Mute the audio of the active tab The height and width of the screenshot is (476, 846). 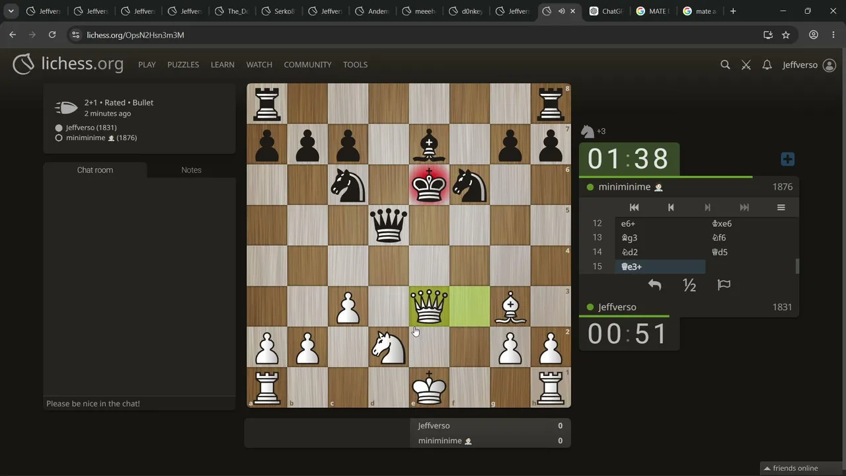pos(562,11)
